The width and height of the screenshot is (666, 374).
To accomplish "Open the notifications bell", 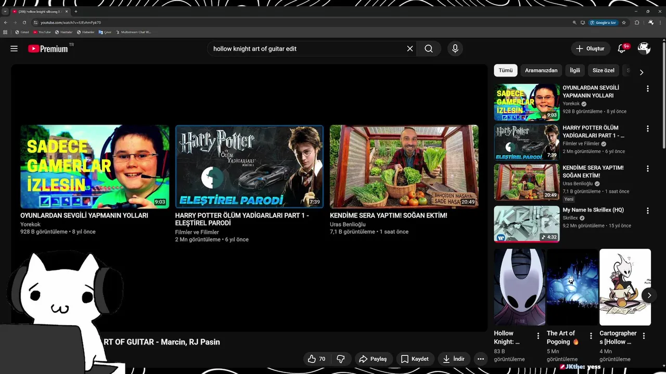I will point(622,48).
